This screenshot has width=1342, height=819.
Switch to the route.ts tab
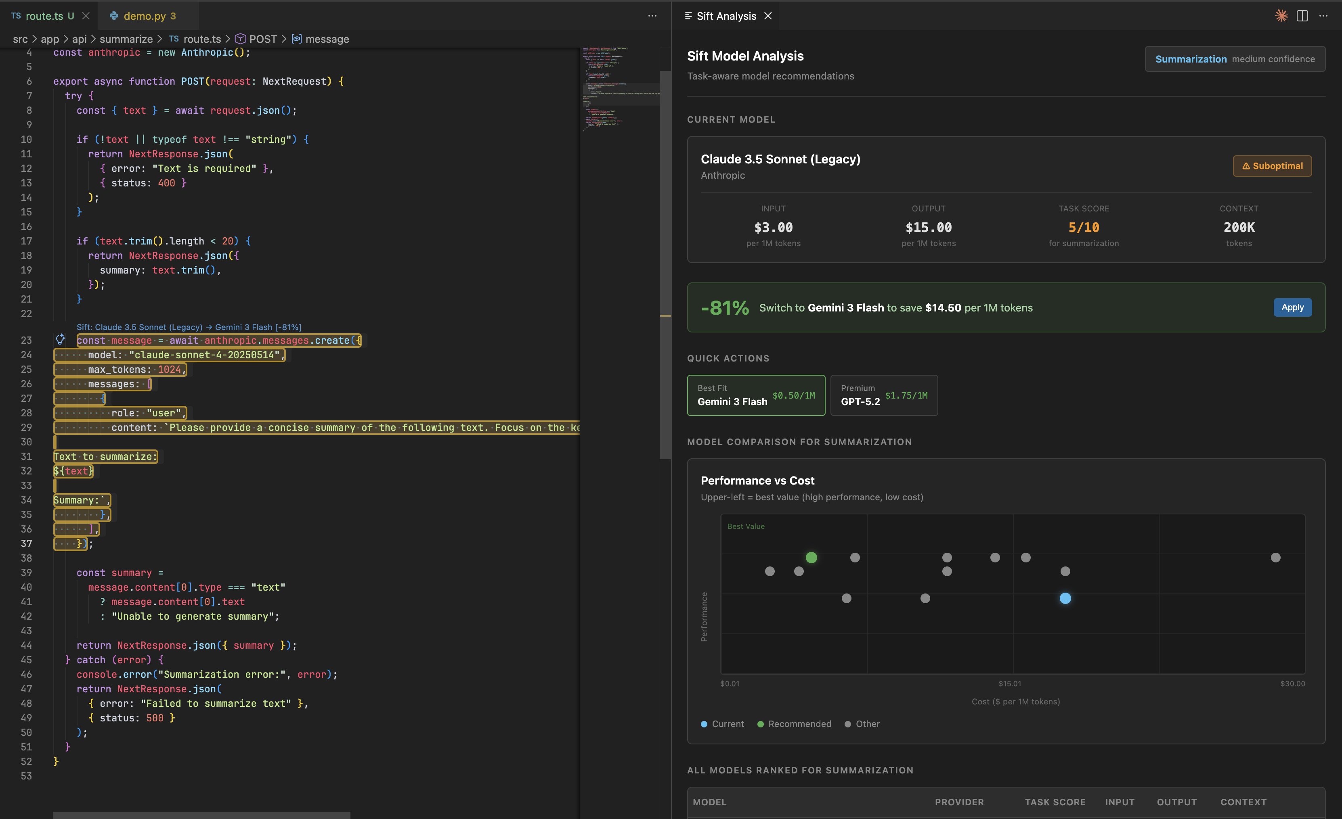point(44,16)
